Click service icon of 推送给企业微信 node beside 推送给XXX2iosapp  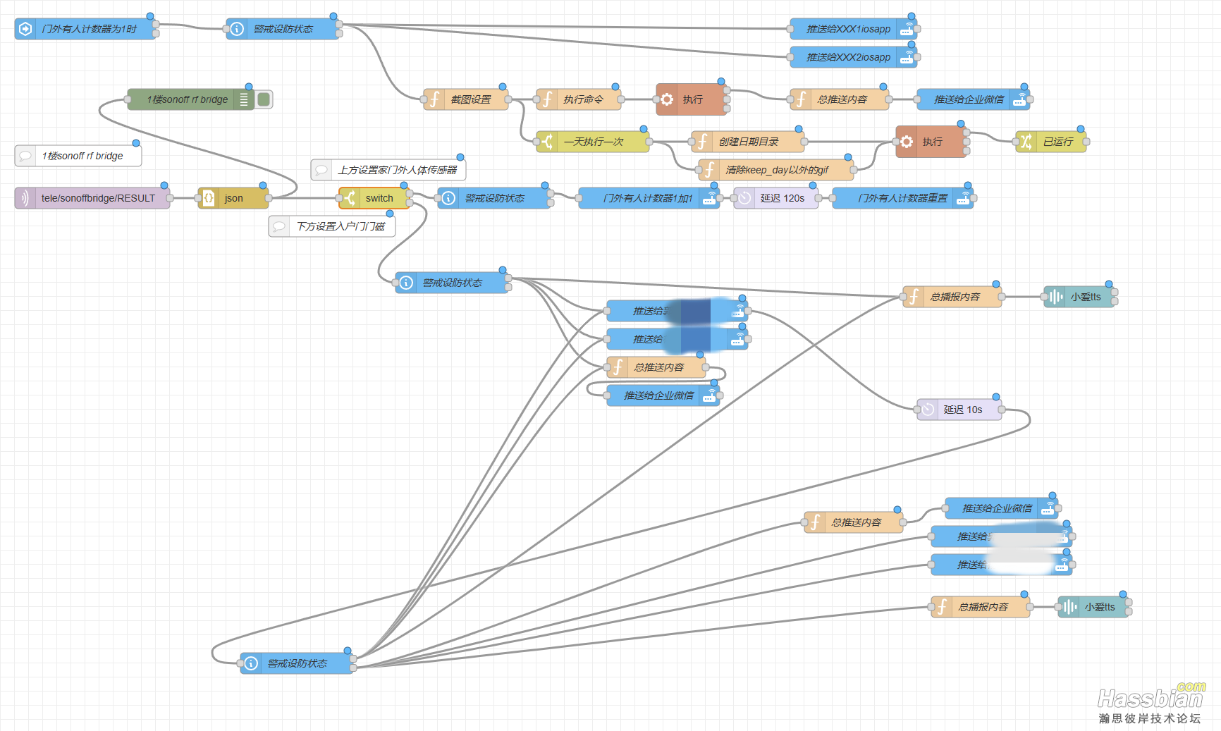click(x=1019, y=99)
